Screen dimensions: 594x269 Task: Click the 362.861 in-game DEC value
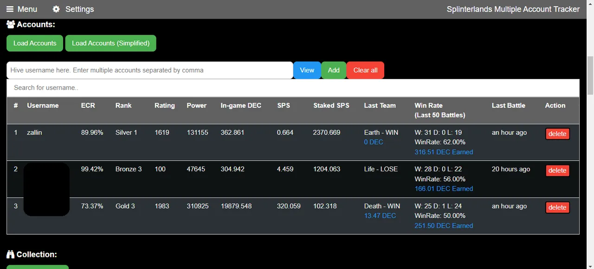click(232, 132)
